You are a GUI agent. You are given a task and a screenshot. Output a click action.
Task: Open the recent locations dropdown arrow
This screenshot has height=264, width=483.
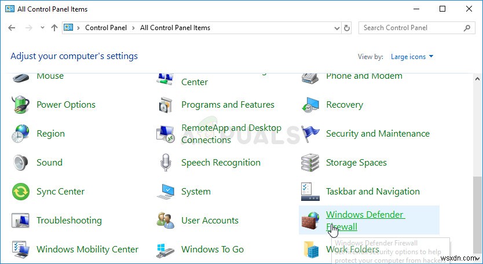pos(42,28)
